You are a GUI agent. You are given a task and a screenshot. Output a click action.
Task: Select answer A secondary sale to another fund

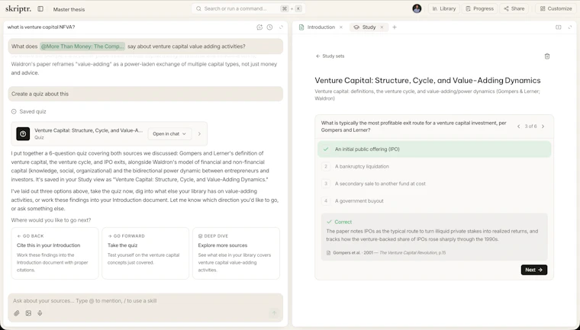tap(434, 184)
